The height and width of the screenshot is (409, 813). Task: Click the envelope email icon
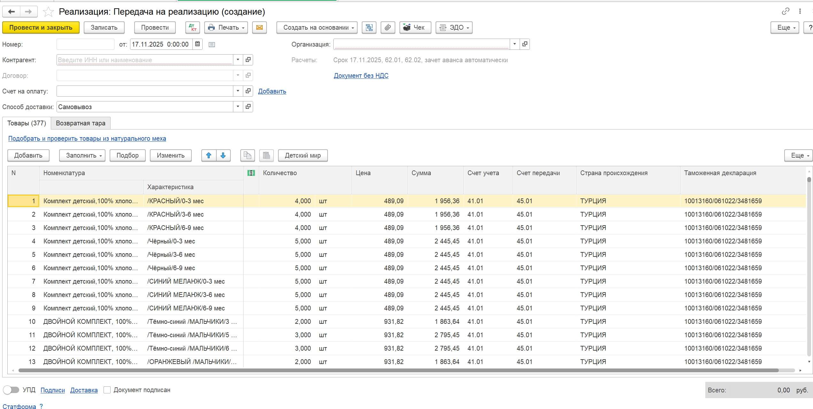pyautogui.click(x=259, y=27)
